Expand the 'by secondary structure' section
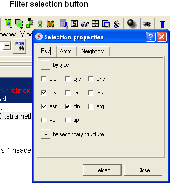Viewport: 171px width, 183px height. (46, 134)
